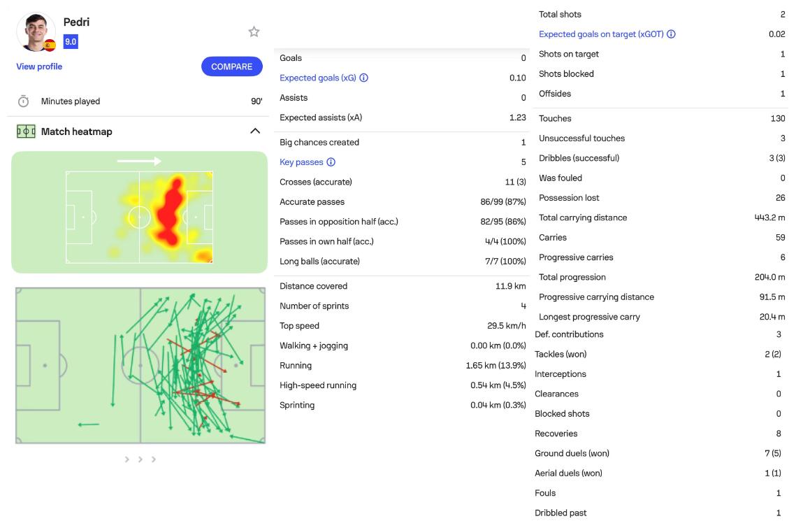Click the Long balls (accurate) label
796x528 pixels.
tap(320, 262)
